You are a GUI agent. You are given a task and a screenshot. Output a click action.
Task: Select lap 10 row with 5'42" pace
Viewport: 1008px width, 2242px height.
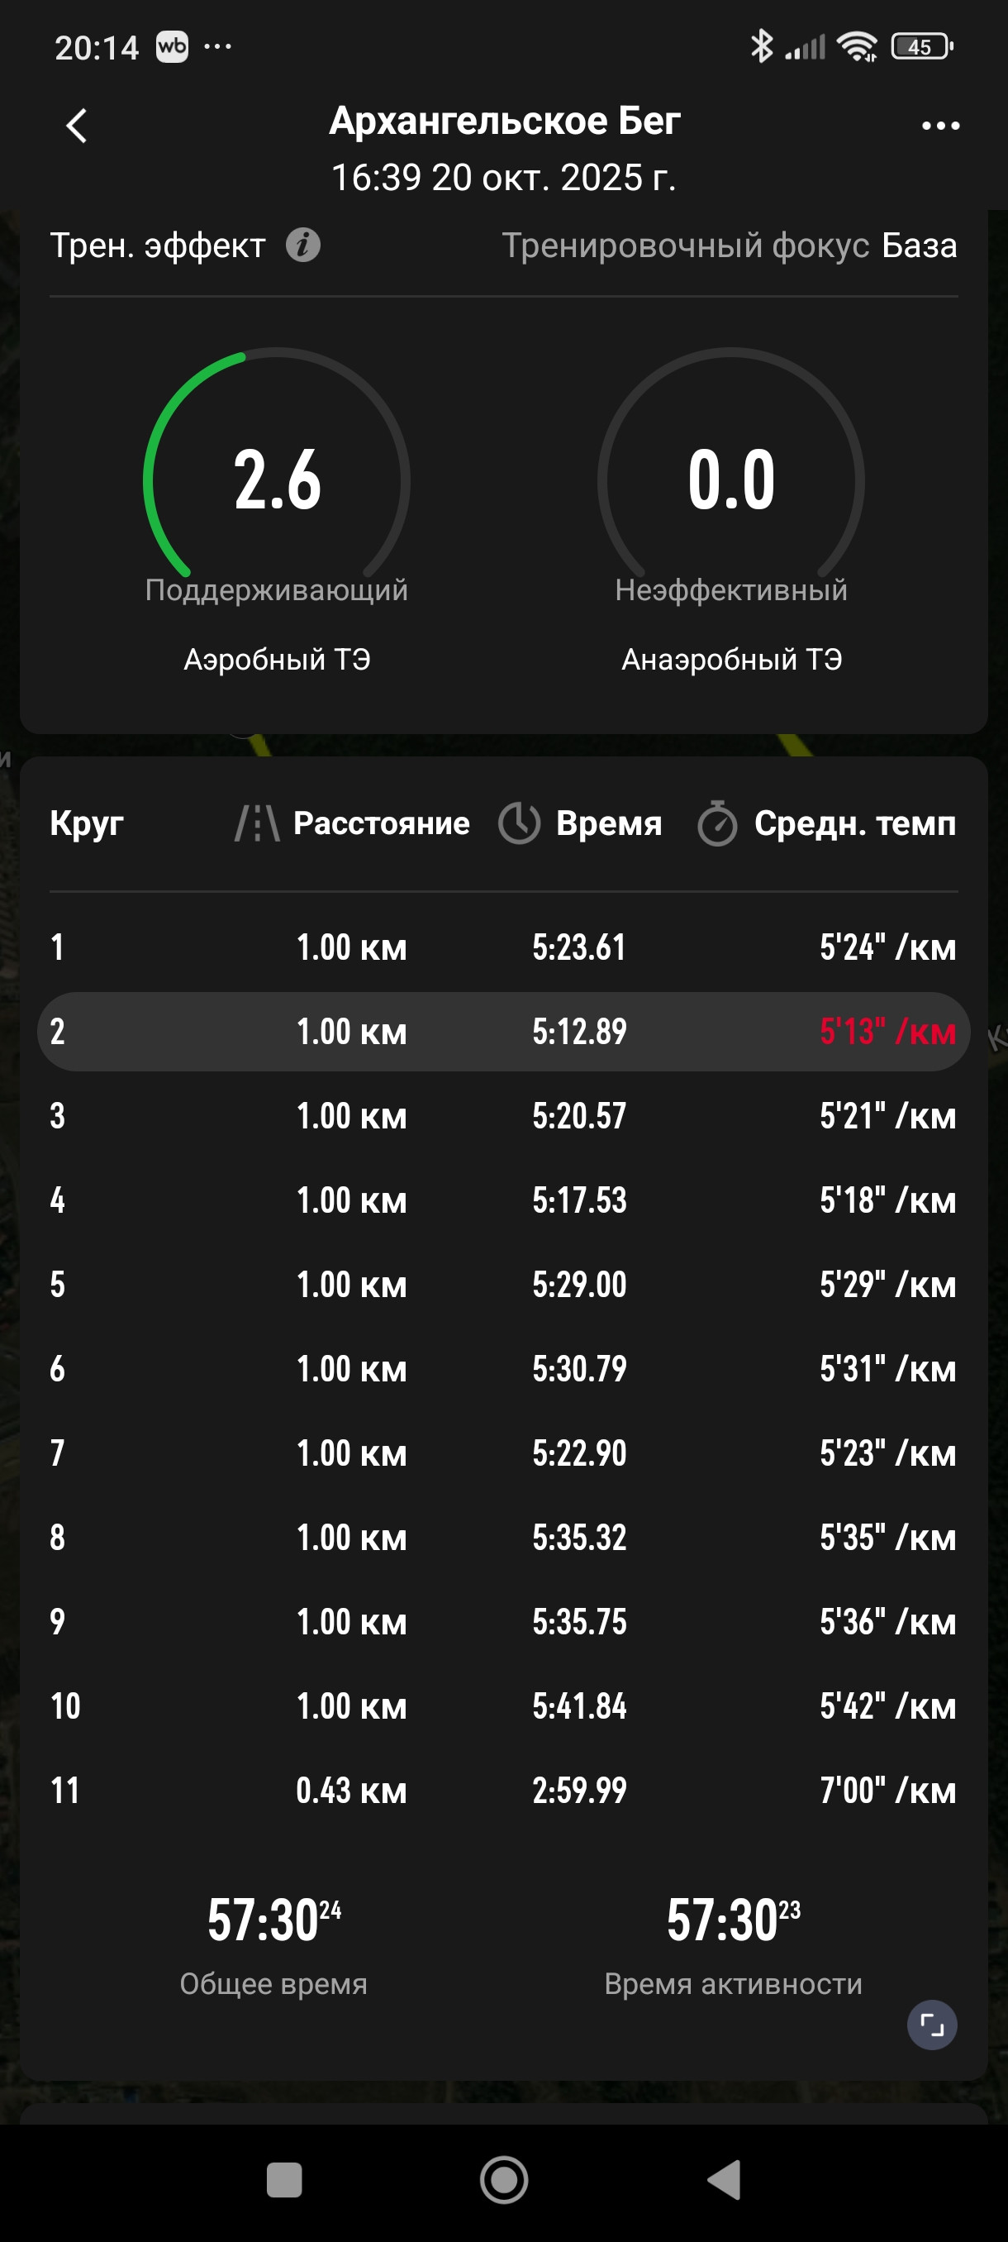(x=503, y=1705)
